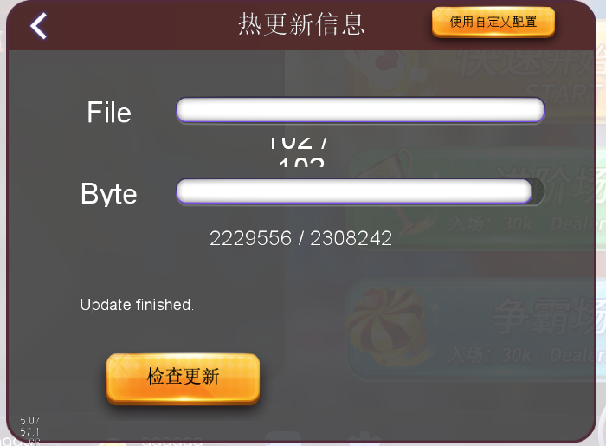Click the Update finished. status text
The image size is (606, 446).
(x=137, y=305)
